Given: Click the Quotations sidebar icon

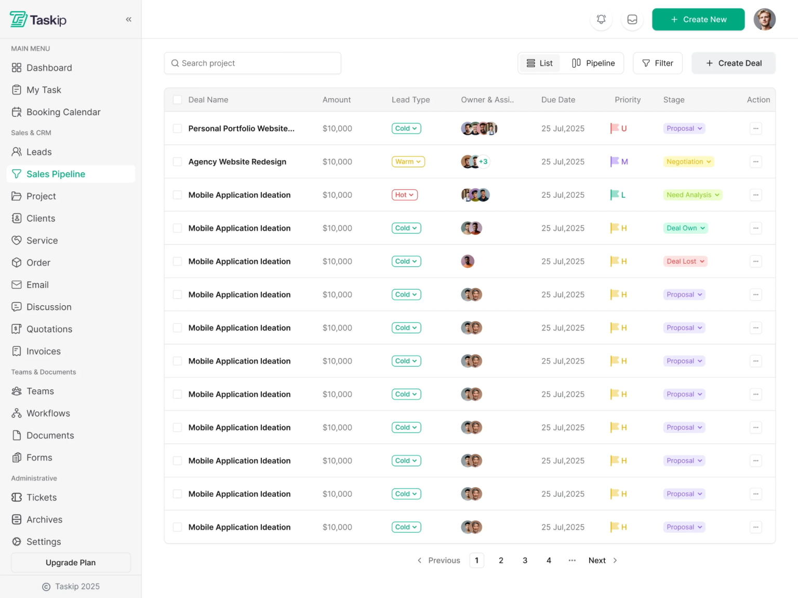Looking at the screenshot, I should (x=16, y=329).
